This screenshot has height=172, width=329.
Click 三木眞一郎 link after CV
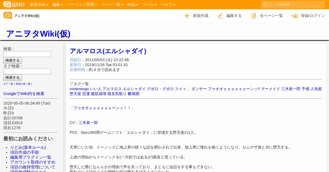(x=88, y=123)
